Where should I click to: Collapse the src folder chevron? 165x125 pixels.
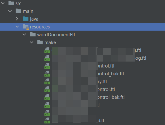point(3,3)
